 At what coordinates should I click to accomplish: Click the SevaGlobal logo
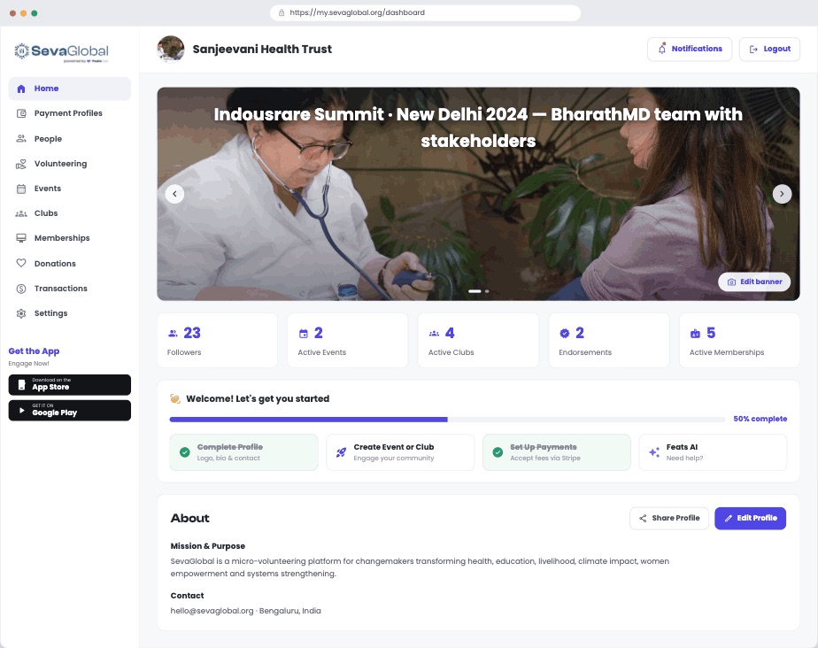click(x=62, y=51)
